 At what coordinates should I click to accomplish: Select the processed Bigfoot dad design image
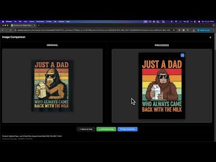[162, 86]
